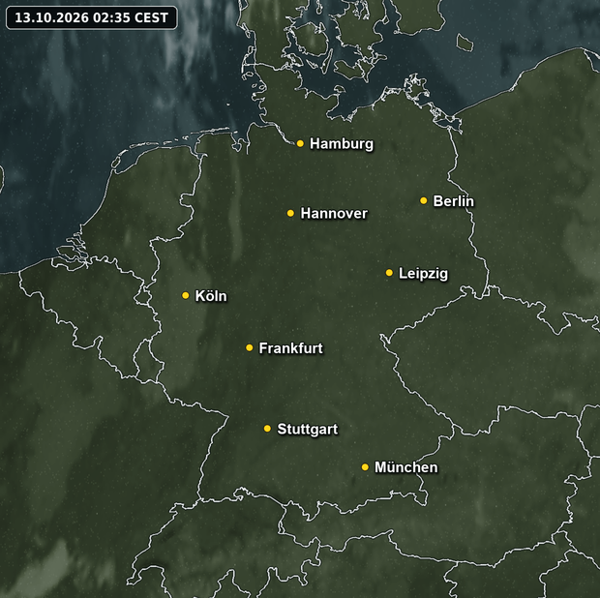
Task: Click the Stuttgart city marker dot
Action: (267, 429)
